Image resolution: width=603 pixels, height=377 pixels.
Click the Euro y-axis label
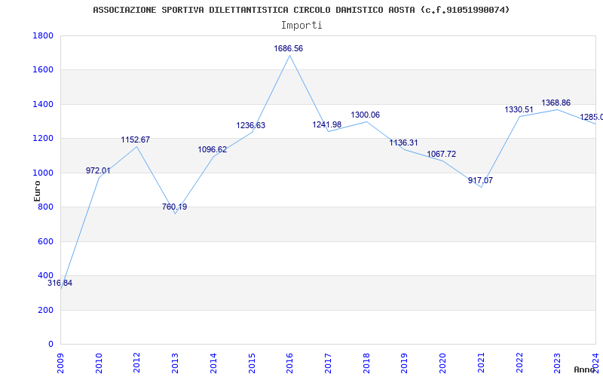37,191
